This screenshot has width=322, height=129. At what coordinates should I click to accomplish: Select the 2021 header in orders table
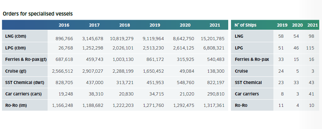[x=215, y=25]
